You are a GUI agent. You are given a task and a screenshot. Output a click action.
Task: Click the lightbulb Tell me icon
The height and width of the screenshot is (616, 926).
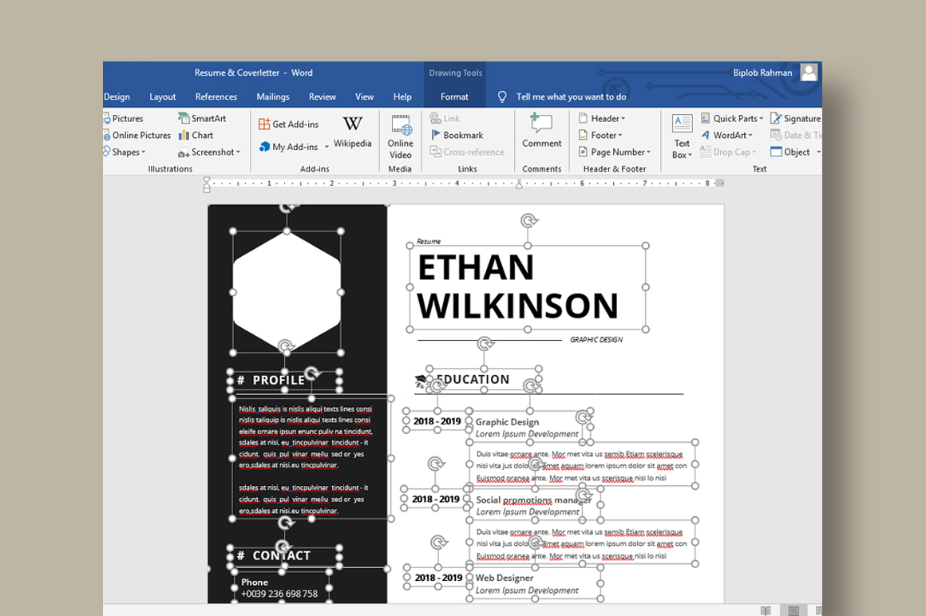pos(502,97)
